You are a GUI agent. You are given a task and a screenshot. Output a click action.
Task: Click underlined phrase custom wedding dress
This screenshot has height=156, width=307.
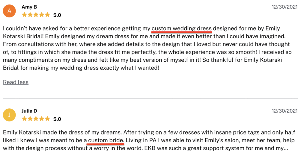182,28
